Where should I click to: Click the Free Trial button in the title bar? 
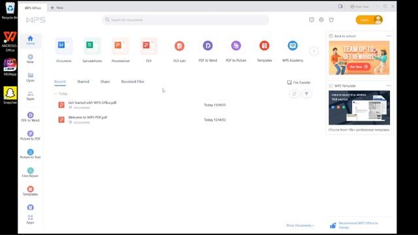(x=359, y=7)
